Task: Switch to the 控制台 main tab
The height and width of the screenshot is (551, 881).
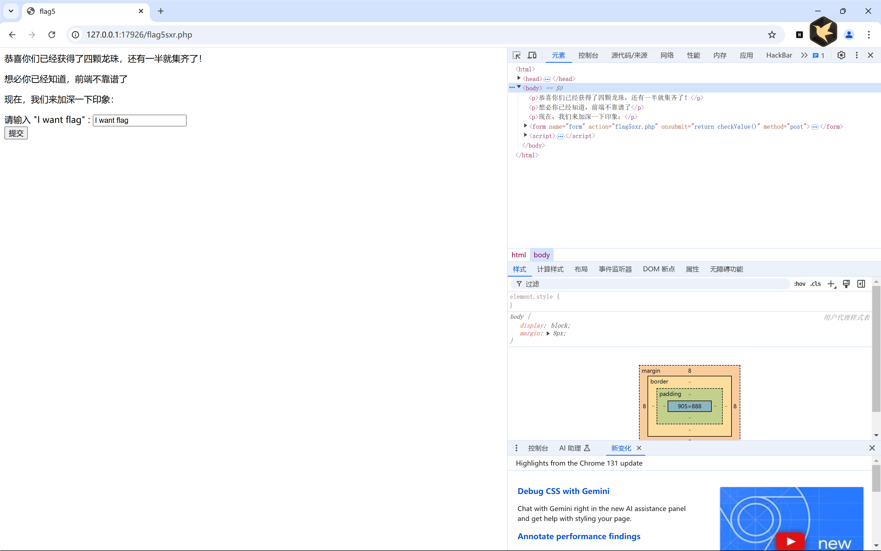Action: (588, 55)
